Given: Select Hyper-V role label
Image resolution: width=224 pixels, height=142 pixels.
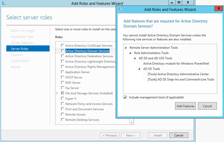Looking at the screenshot, I should [x=71, y=99].
